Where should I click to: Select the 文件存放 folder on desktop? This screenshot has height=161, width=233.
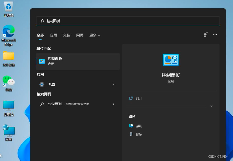click(9, 59)
